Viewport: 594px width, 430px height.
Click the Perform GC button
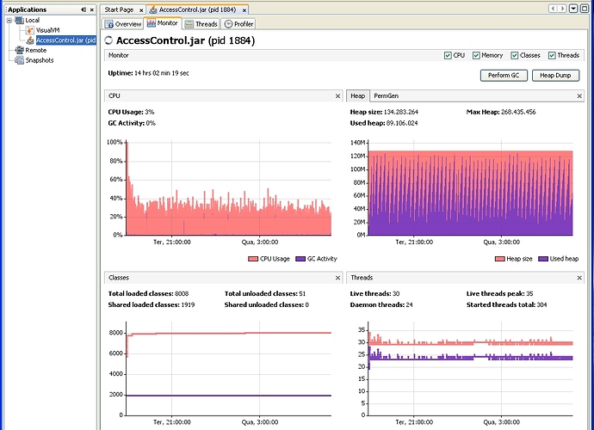[x=504, y=76]
